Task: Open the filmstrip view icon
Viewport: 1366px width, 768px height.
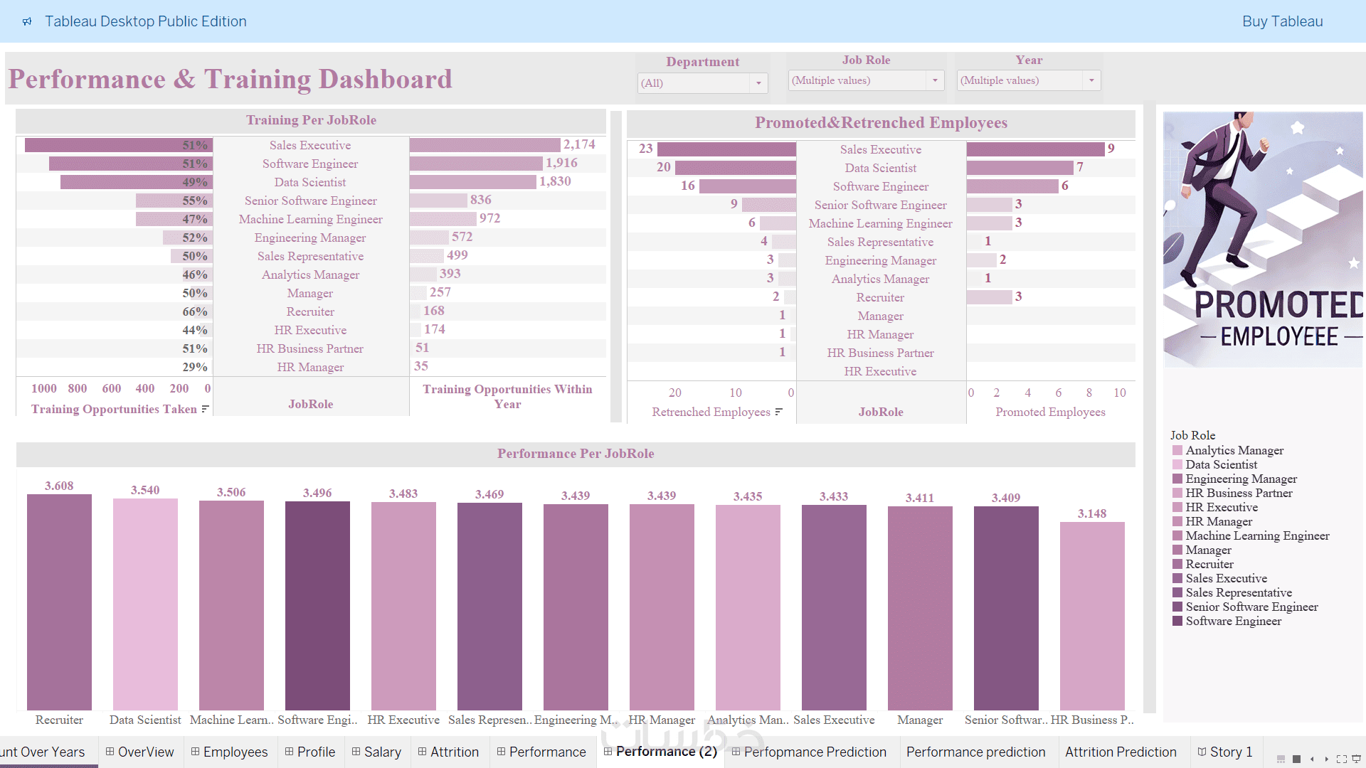Action: 1281,759
